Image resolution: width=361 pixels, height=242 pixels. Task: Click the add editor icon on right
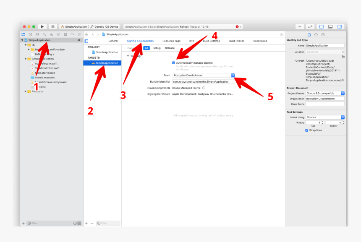tap(282, 34)
